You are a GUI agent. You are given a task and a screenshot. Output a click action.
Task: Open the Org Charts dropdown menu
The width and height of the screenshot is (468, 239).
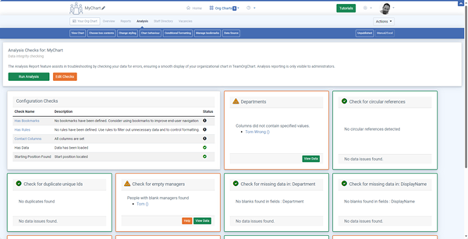[224, 8]
